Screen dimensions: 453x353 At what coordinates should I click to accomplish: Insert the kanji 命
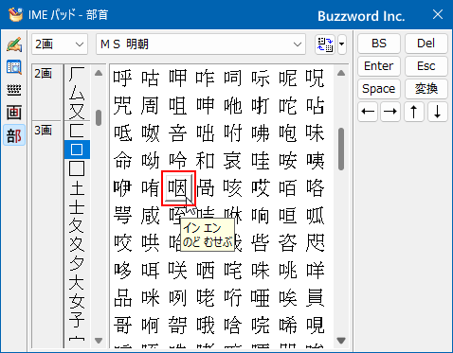pos(122,160)
